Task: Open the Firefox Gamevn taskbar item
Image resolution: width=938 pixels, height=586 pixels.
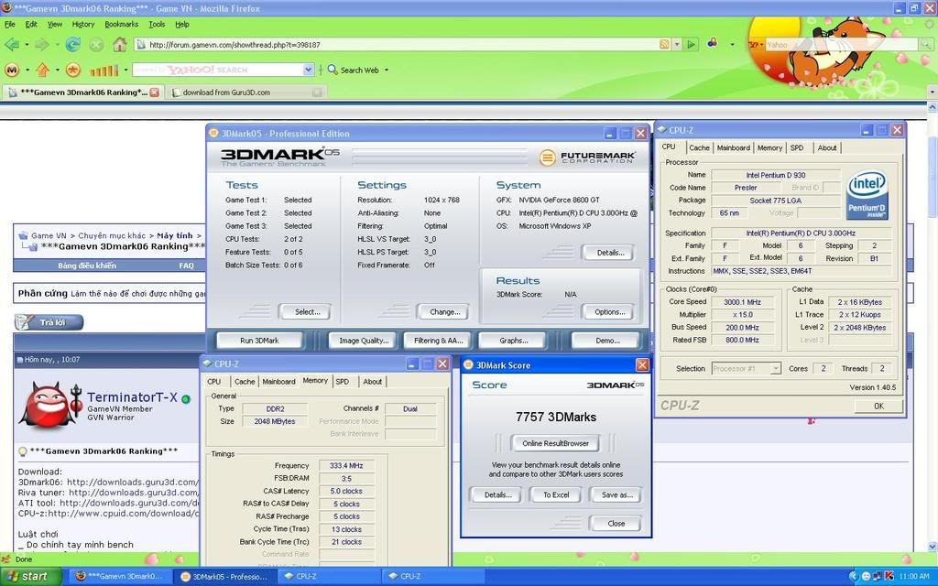Action: coord(120,577)
